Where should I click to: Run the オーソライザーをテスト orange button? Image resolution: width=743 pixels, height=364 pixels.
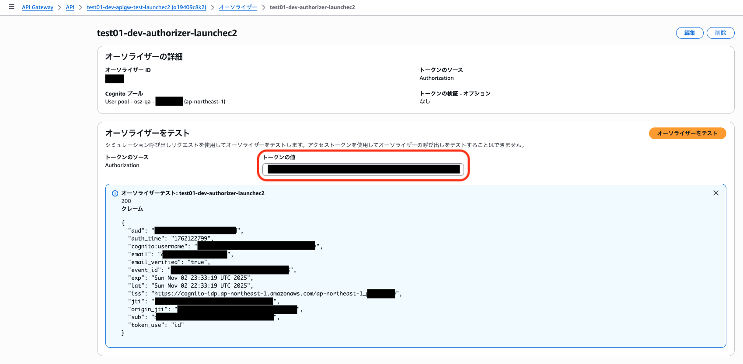point(687,133)
